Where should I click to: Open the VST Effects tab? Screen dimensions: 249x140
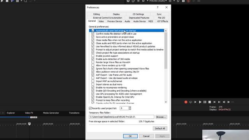click(162, 21)
